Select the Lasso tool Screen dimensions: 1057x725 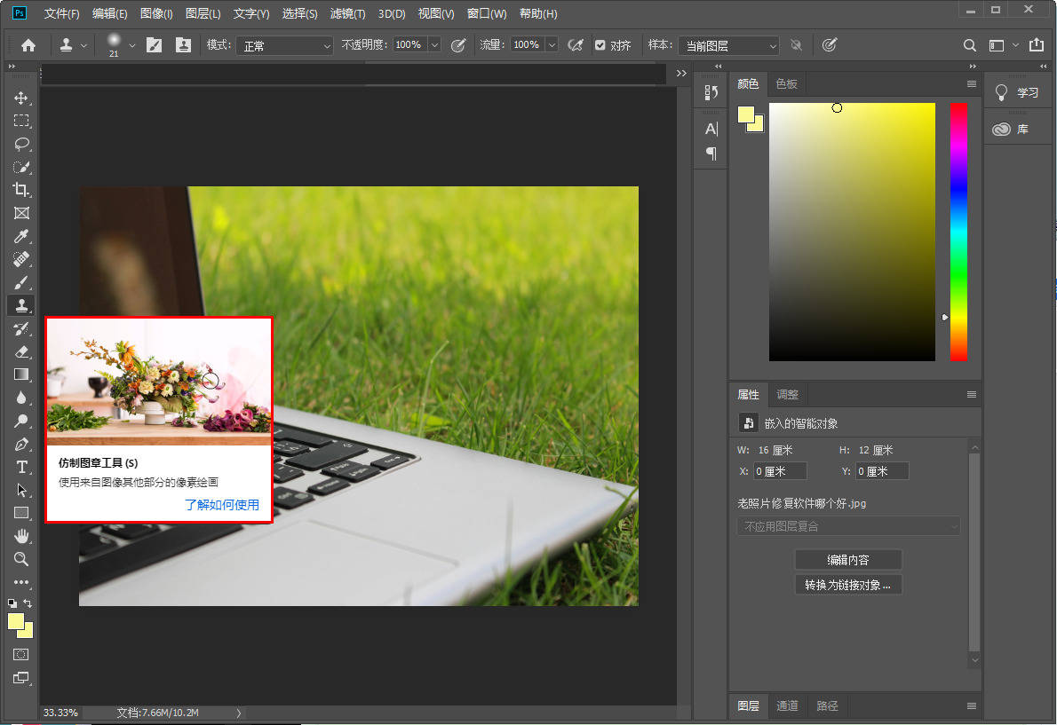[21, 144]
